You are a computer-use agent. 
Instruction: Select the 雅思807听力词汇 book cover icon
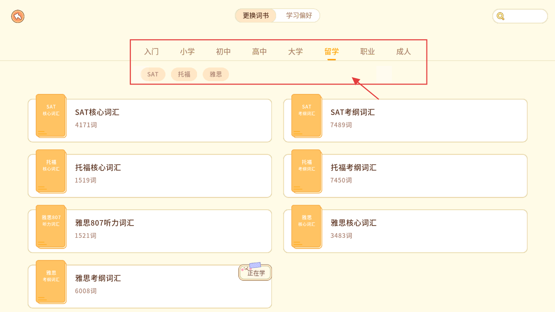(51, 226)
